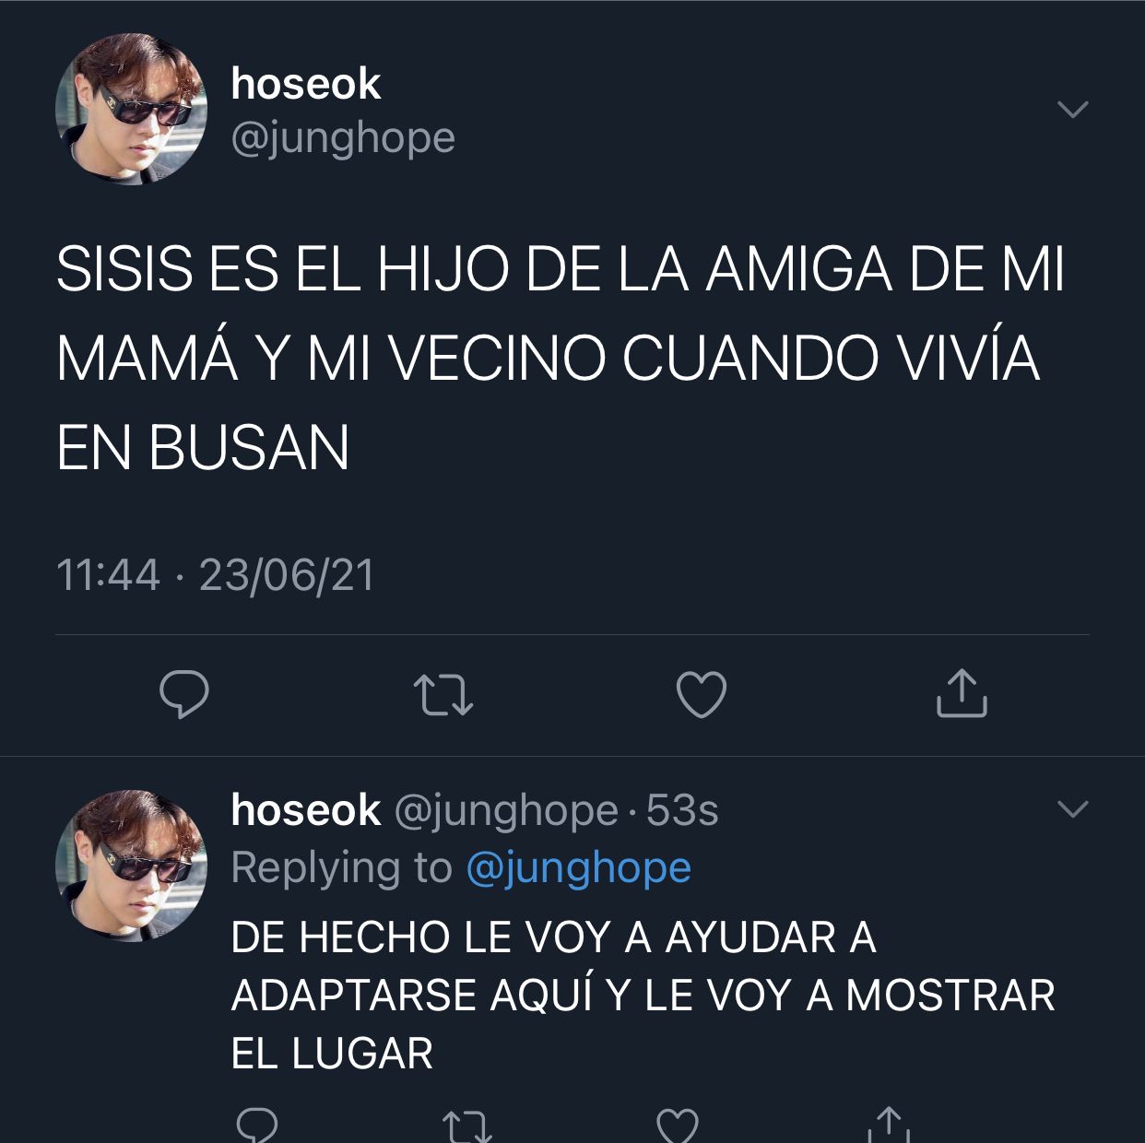The height and width of the screenshot is (1143, 1145).
Task: Select the main tweet text about Busan
Action: 561,359
